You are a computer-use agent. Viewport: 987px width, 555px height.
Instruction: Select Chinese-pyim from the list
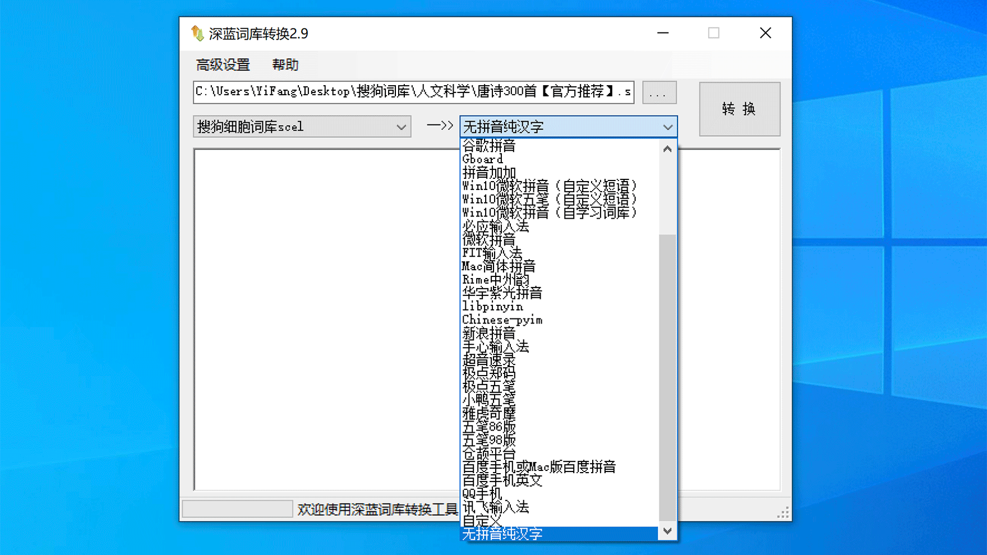pos(559,320)
